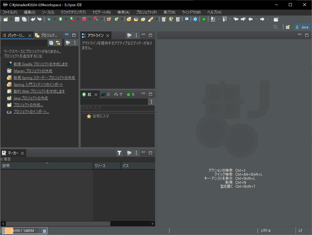Navigate Forward with the right arrow
Image resolution: width=312 pixels, height=235 pixels.
(262, 19)
